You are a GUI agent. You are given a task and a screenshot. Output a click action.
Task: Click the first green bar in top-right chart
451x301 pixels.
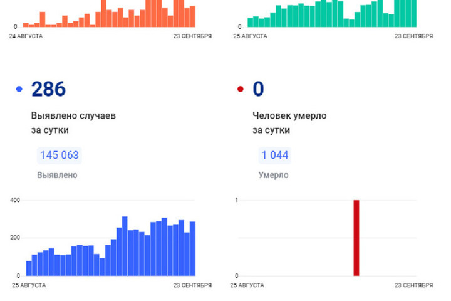251,23
